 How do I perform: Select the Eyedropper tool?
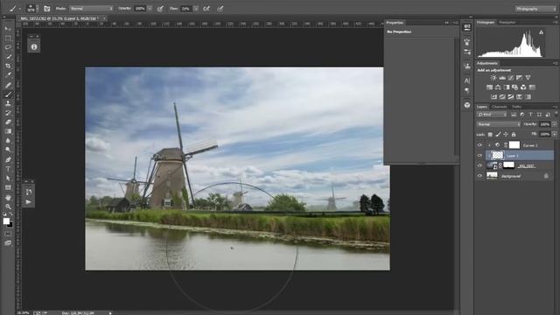click(x=8, y=75)
